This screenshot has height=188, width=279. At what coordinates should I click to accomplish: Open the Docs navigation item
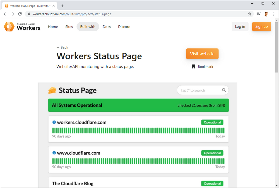pyautogui.click(x=107, y=26)
